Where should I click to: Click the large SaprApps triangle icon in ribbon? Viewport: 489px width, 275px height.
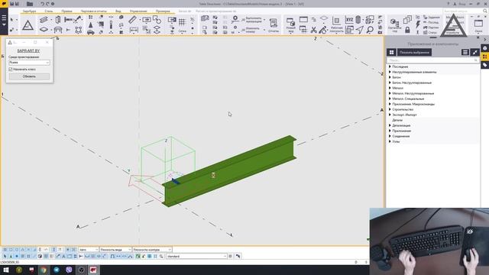pyautogui.click(x=28, y=25)
